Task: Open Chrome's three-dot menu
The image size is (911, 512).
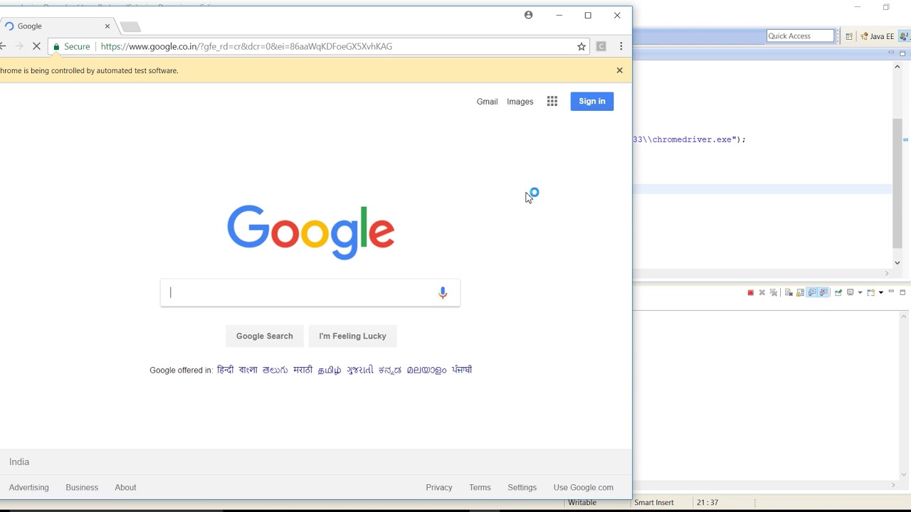Action: click(x=621, y=46)
